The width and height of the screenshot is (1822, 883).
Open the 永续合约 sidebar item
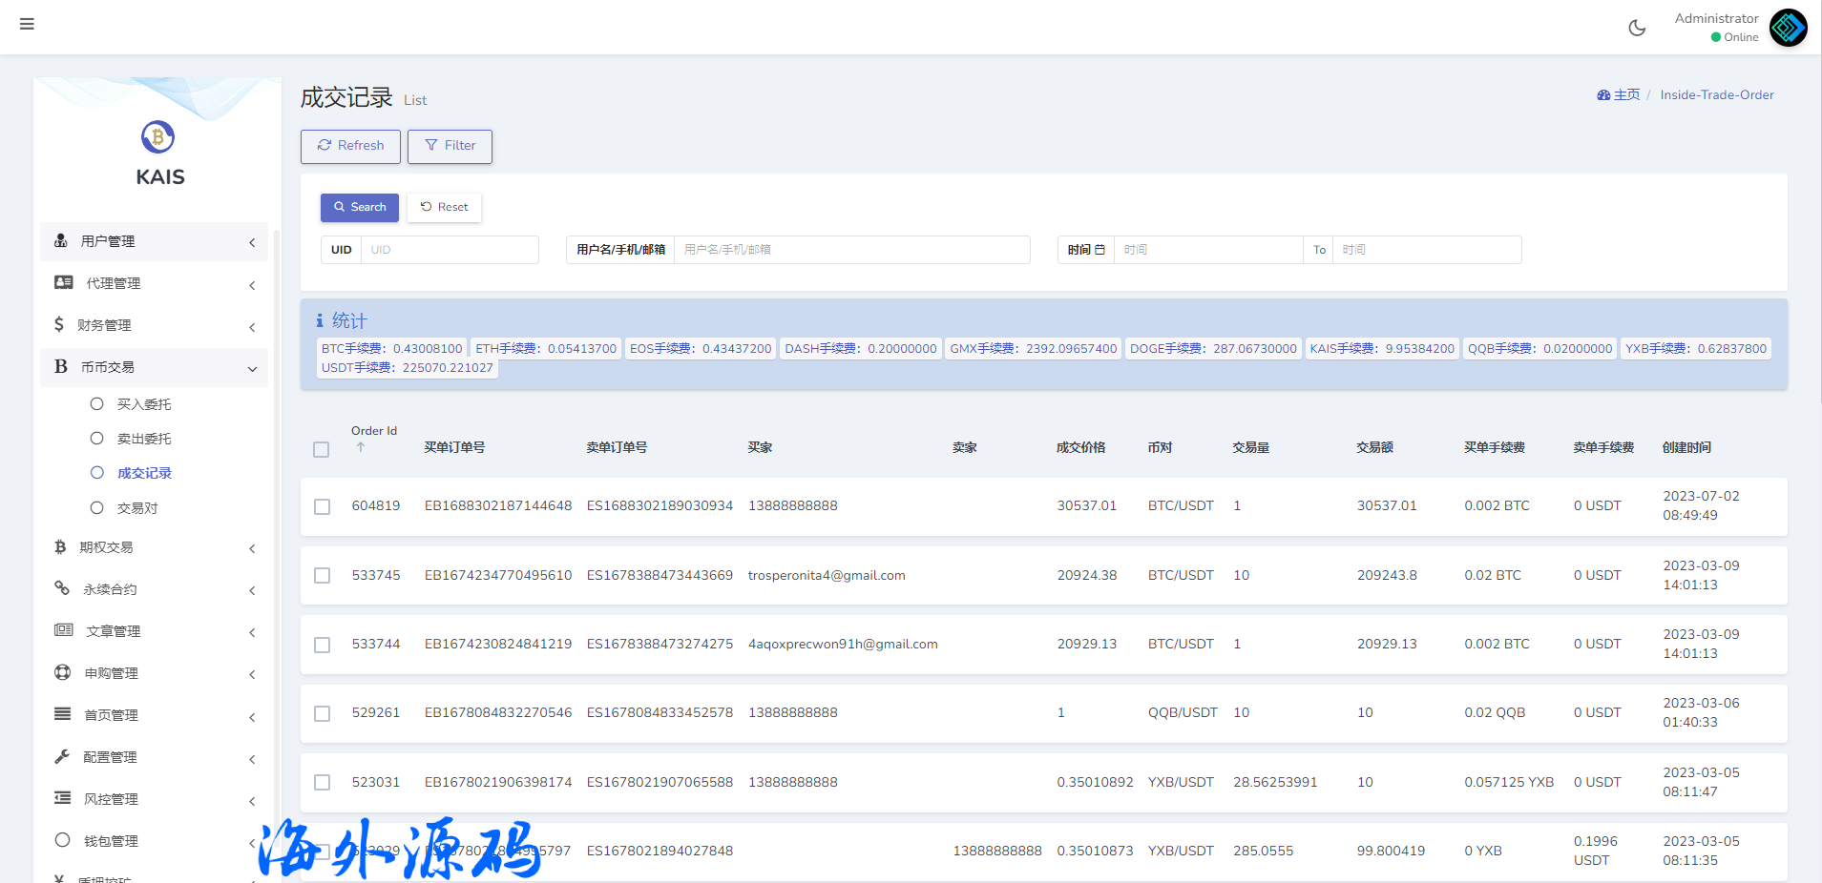pyautogui.click(x=110, y=589)
